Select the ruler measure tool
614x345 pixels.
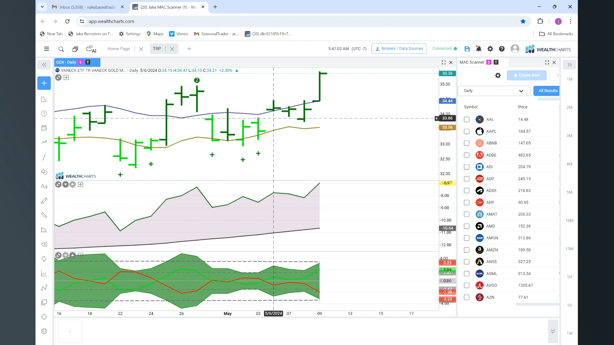(x=44, y=215)
